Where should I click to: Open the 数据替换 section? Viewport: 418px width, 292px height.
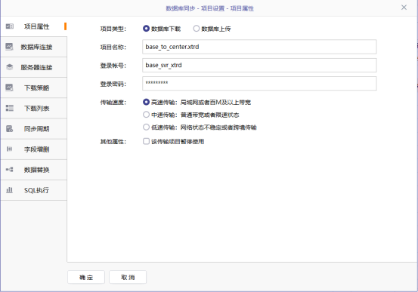33,170
